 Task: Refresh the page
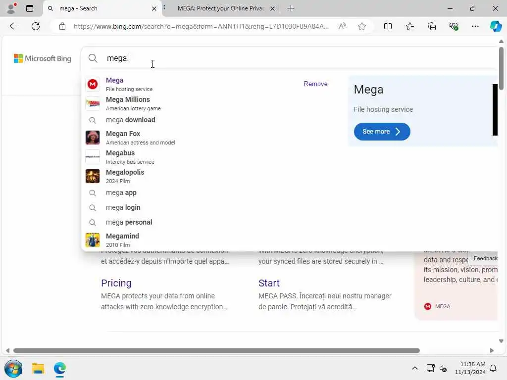[x=36, y=26]
